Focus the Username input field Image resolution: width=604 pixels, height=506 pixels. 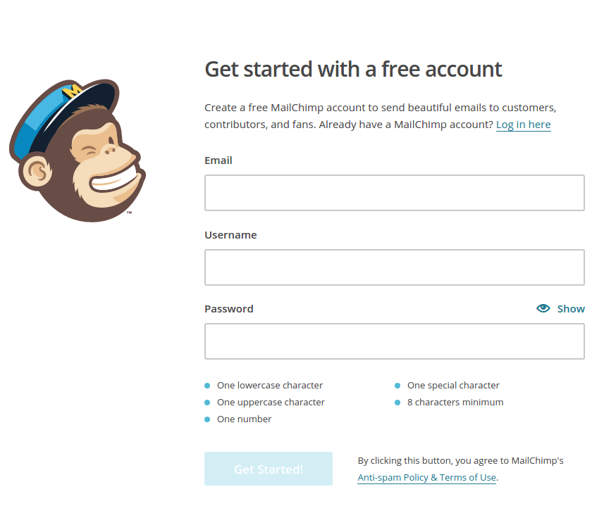(395, 267)
